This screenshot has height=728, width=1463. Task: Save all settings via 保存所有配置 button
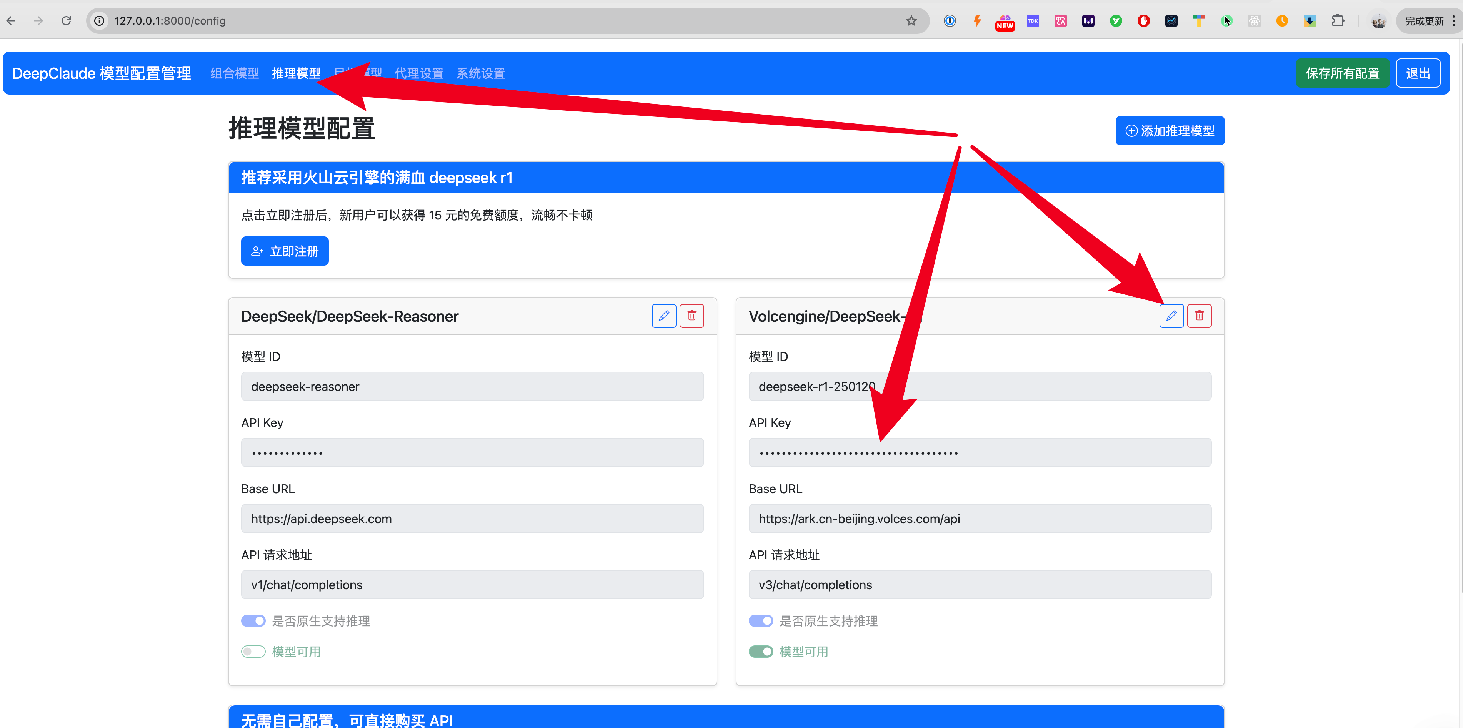coord(1343,73)
